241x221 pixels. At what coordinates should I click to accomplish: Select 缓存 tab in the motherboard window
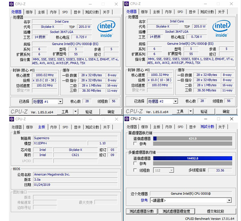[x=29, y=127]
